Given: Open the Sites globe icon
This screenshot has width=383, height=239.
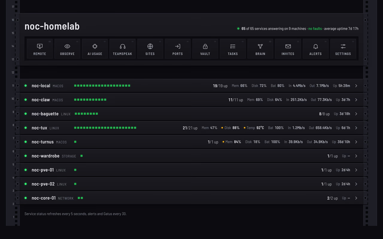Looking at the screenshot, I should (150, 46).
